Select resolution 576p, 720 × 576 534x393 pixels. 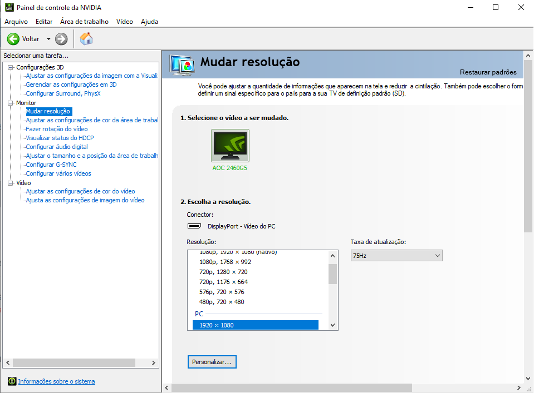click(222, 292)
